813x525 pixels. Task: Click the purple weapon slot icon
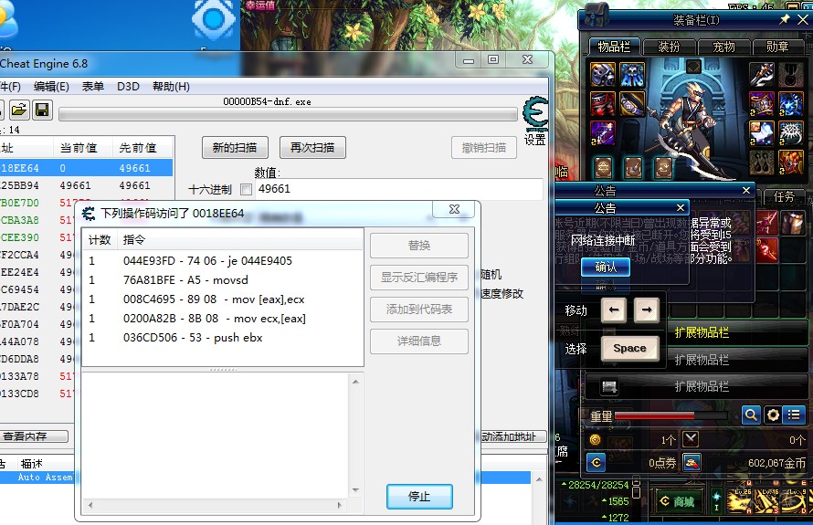(x=603, y=133)
